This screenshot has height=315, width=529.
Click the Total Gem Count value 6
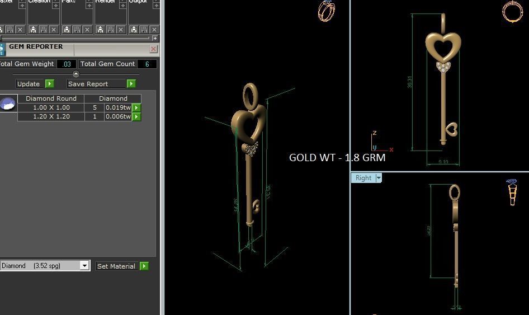(147, 64)
